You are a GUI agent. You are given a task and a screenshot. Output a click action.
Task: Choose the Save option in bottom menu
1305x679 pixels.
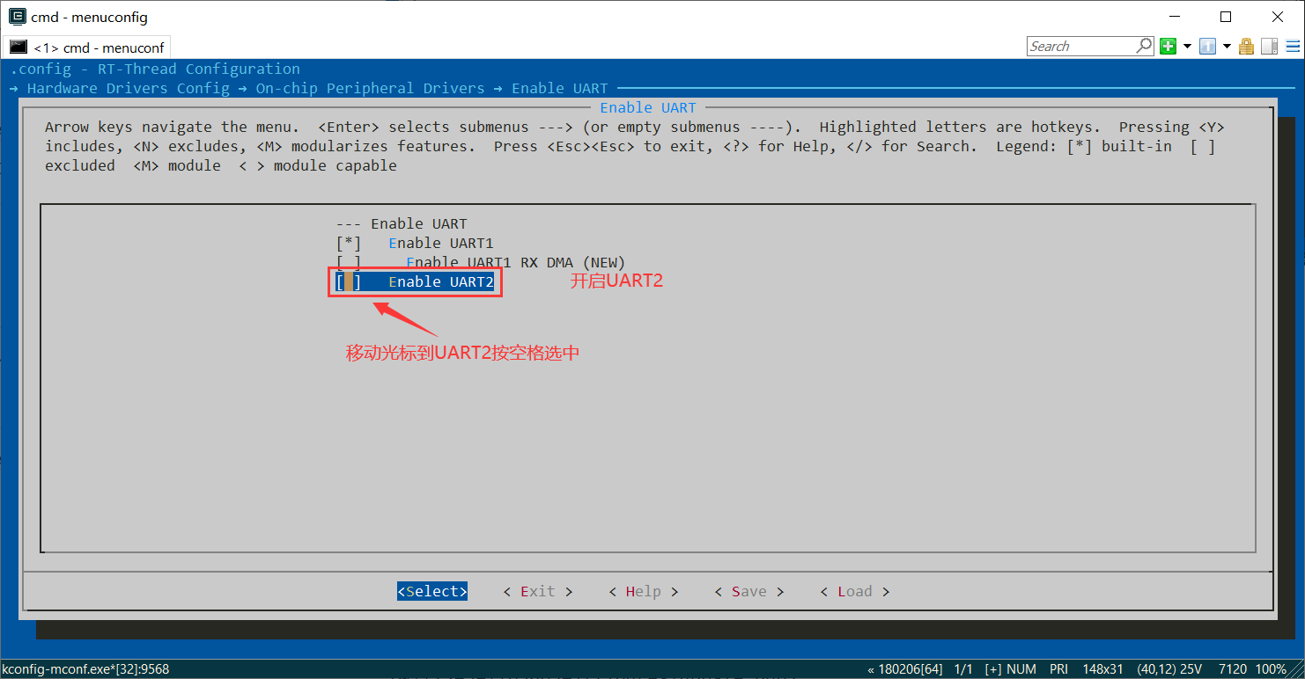[x=748, y=591]
